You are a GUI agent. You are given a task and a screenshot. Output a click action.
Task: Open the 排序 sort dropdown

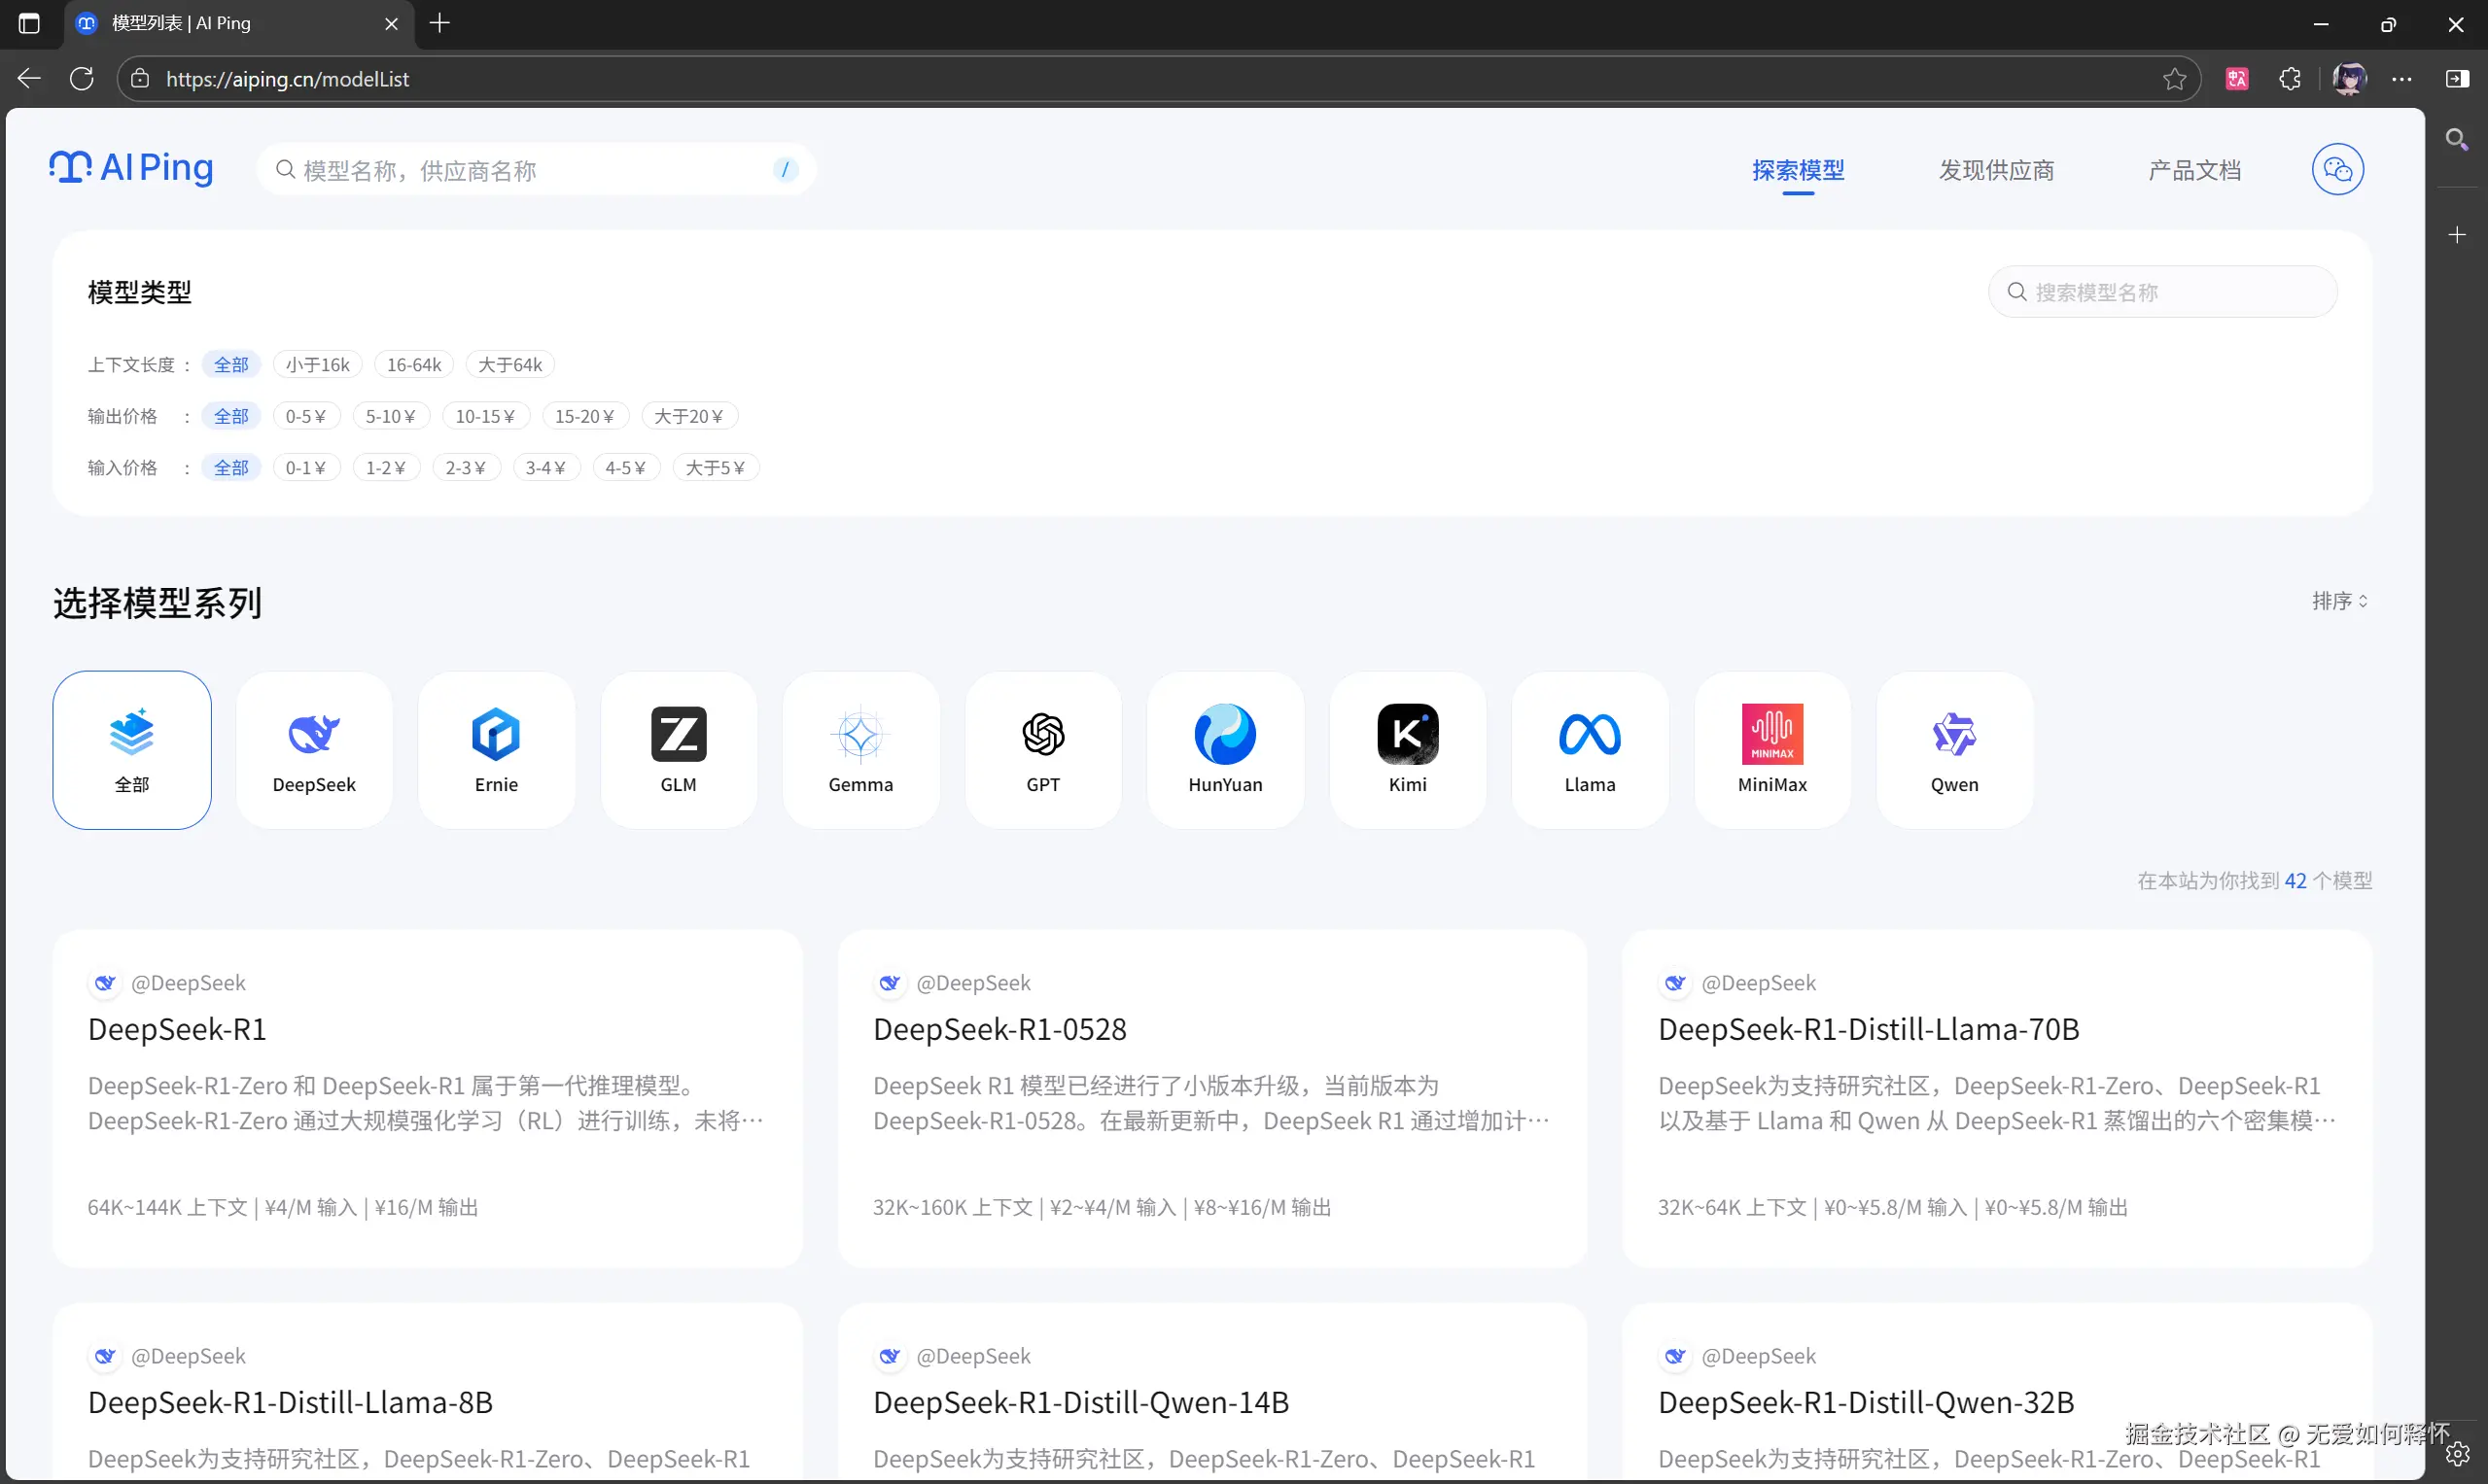[2339, 600]
